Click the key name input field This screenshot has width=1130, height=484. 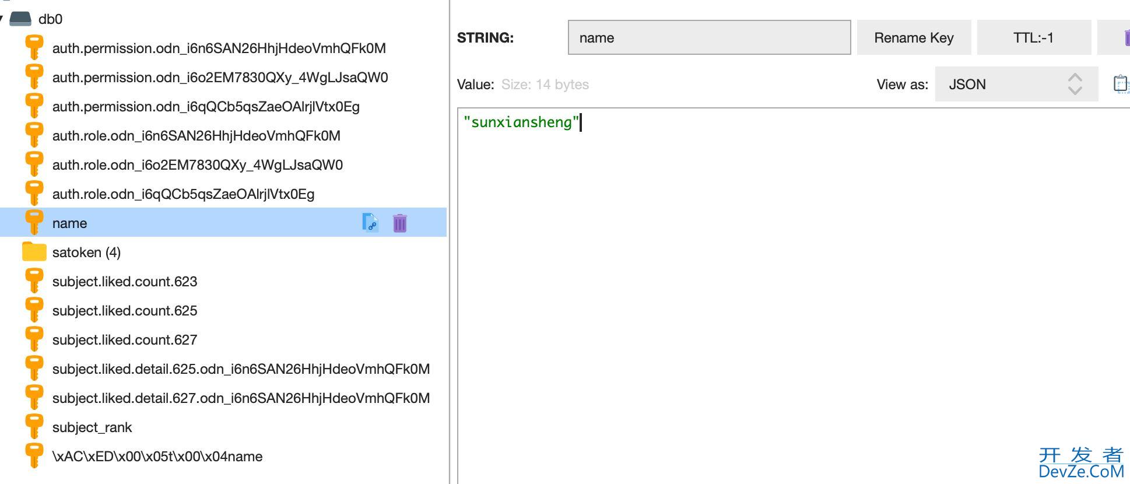pyautogui.click(x=709, y=37)
